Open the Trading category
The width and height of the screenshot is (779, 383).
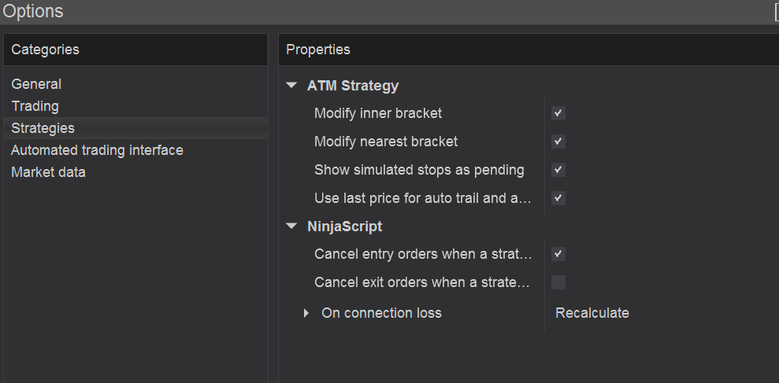point(35,106)
